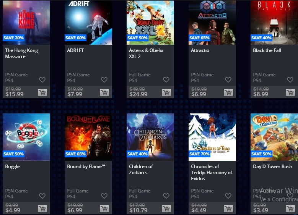Open Chronicles of Teddy cover image

pyautogui.click(x=212, y=137)
